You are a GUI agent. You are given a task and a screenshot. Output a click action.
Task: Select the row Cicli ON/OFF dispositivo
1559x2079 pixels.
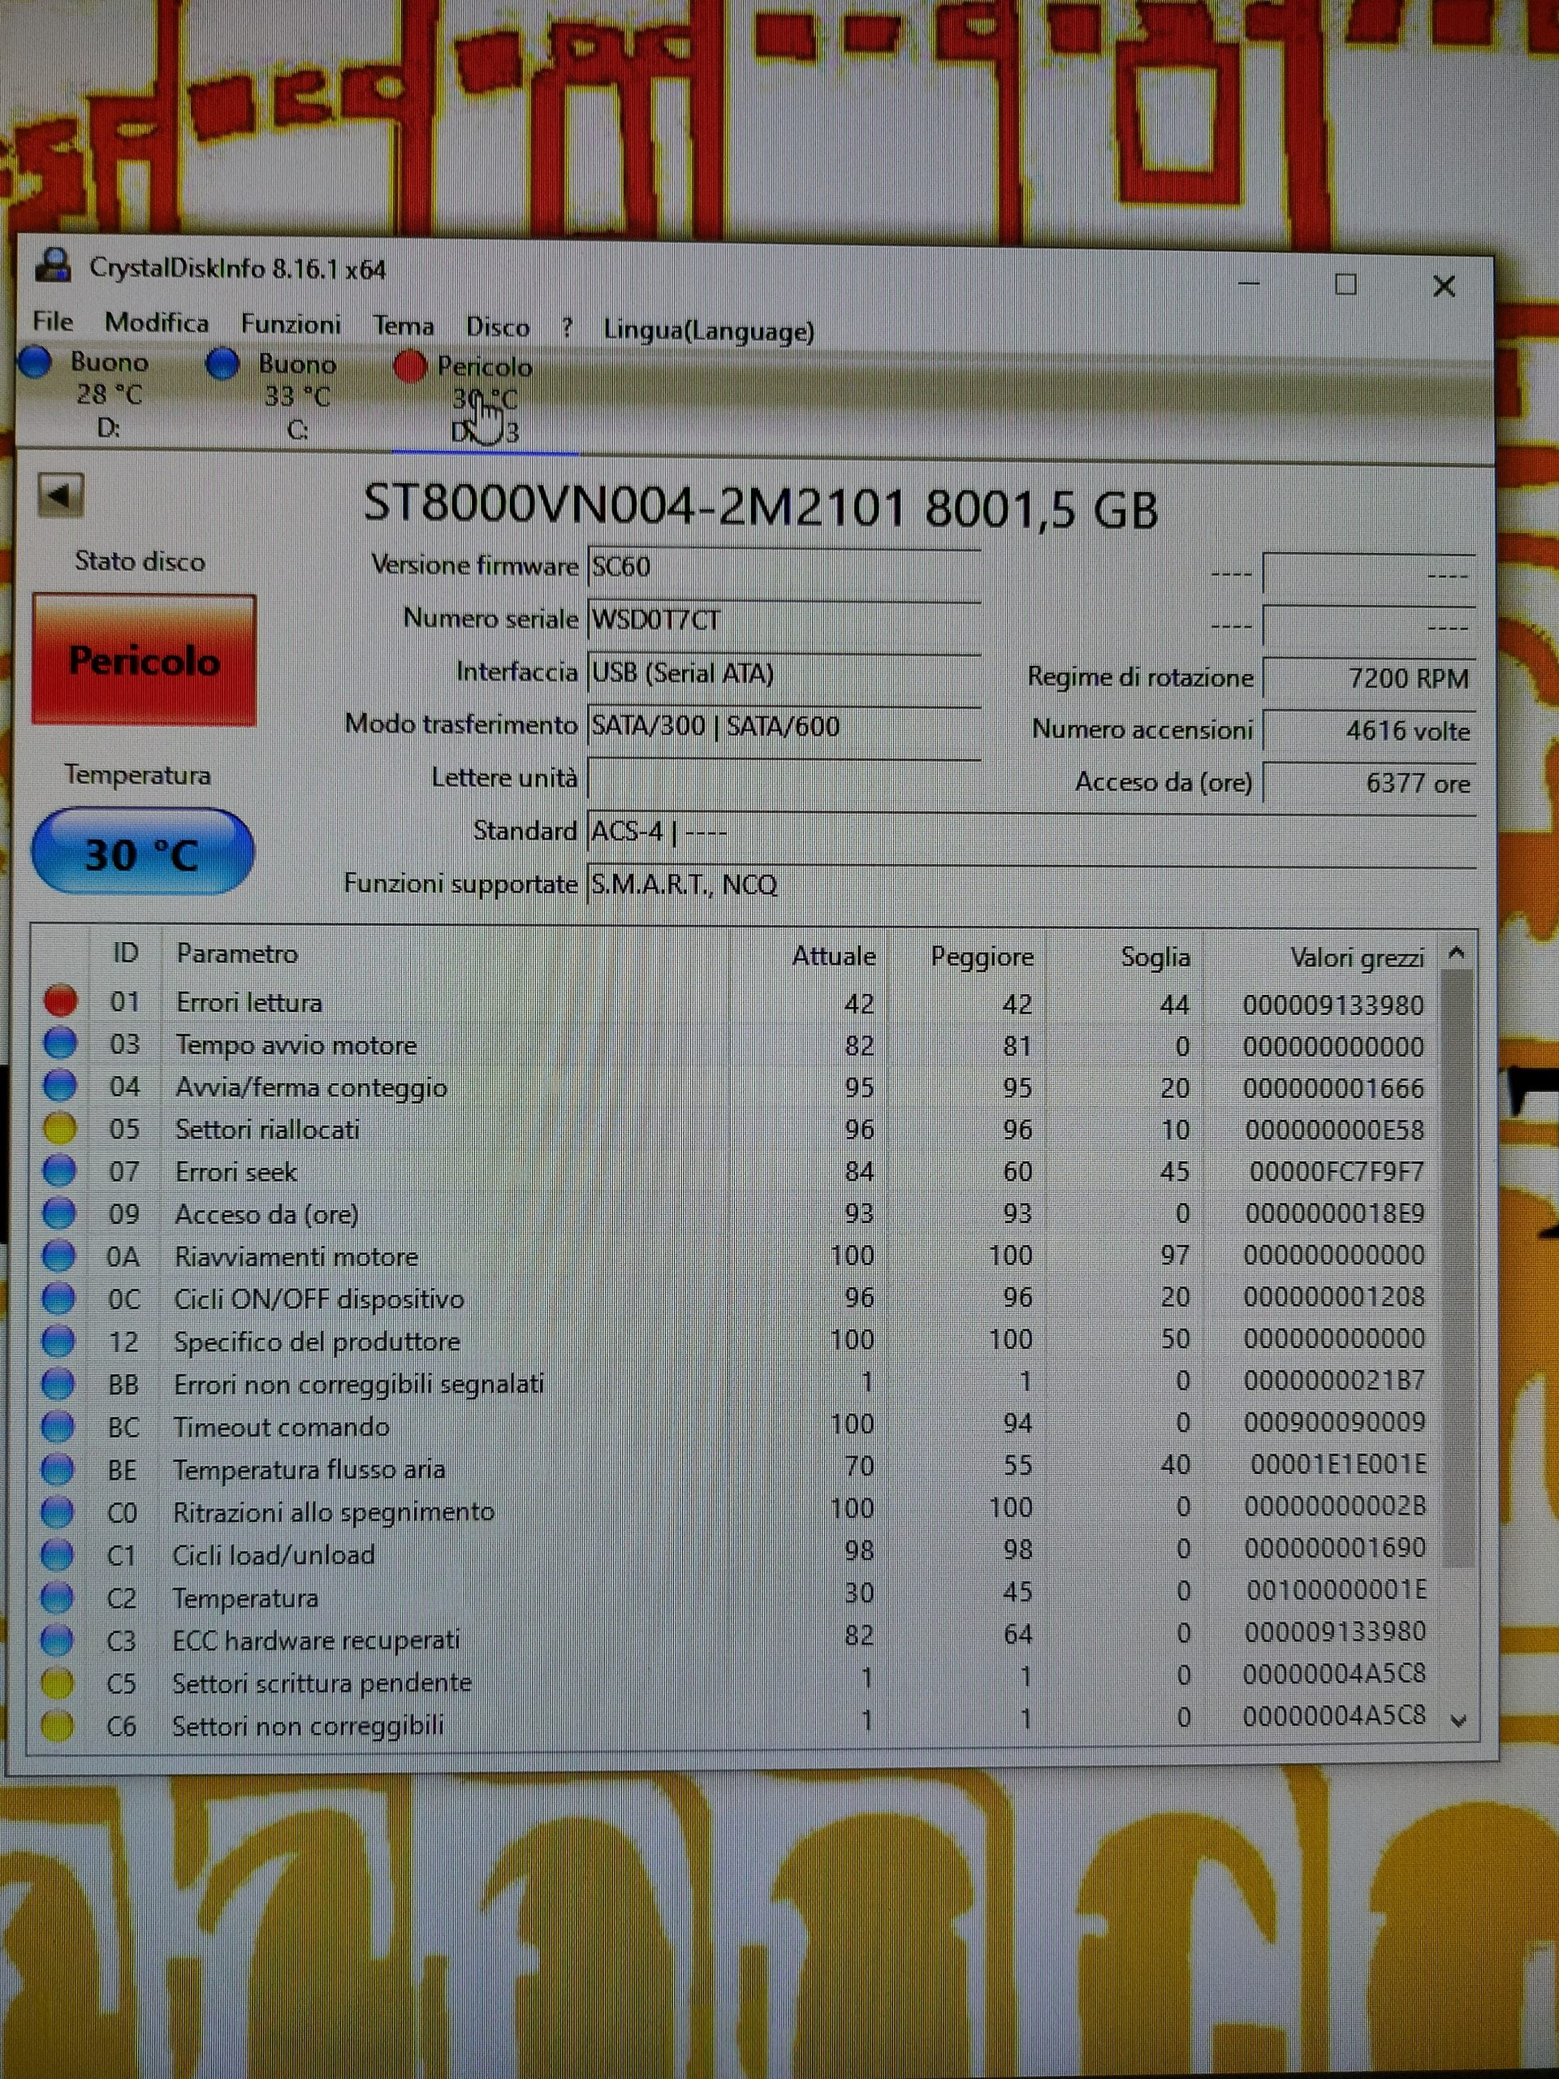click(736, 1298)
